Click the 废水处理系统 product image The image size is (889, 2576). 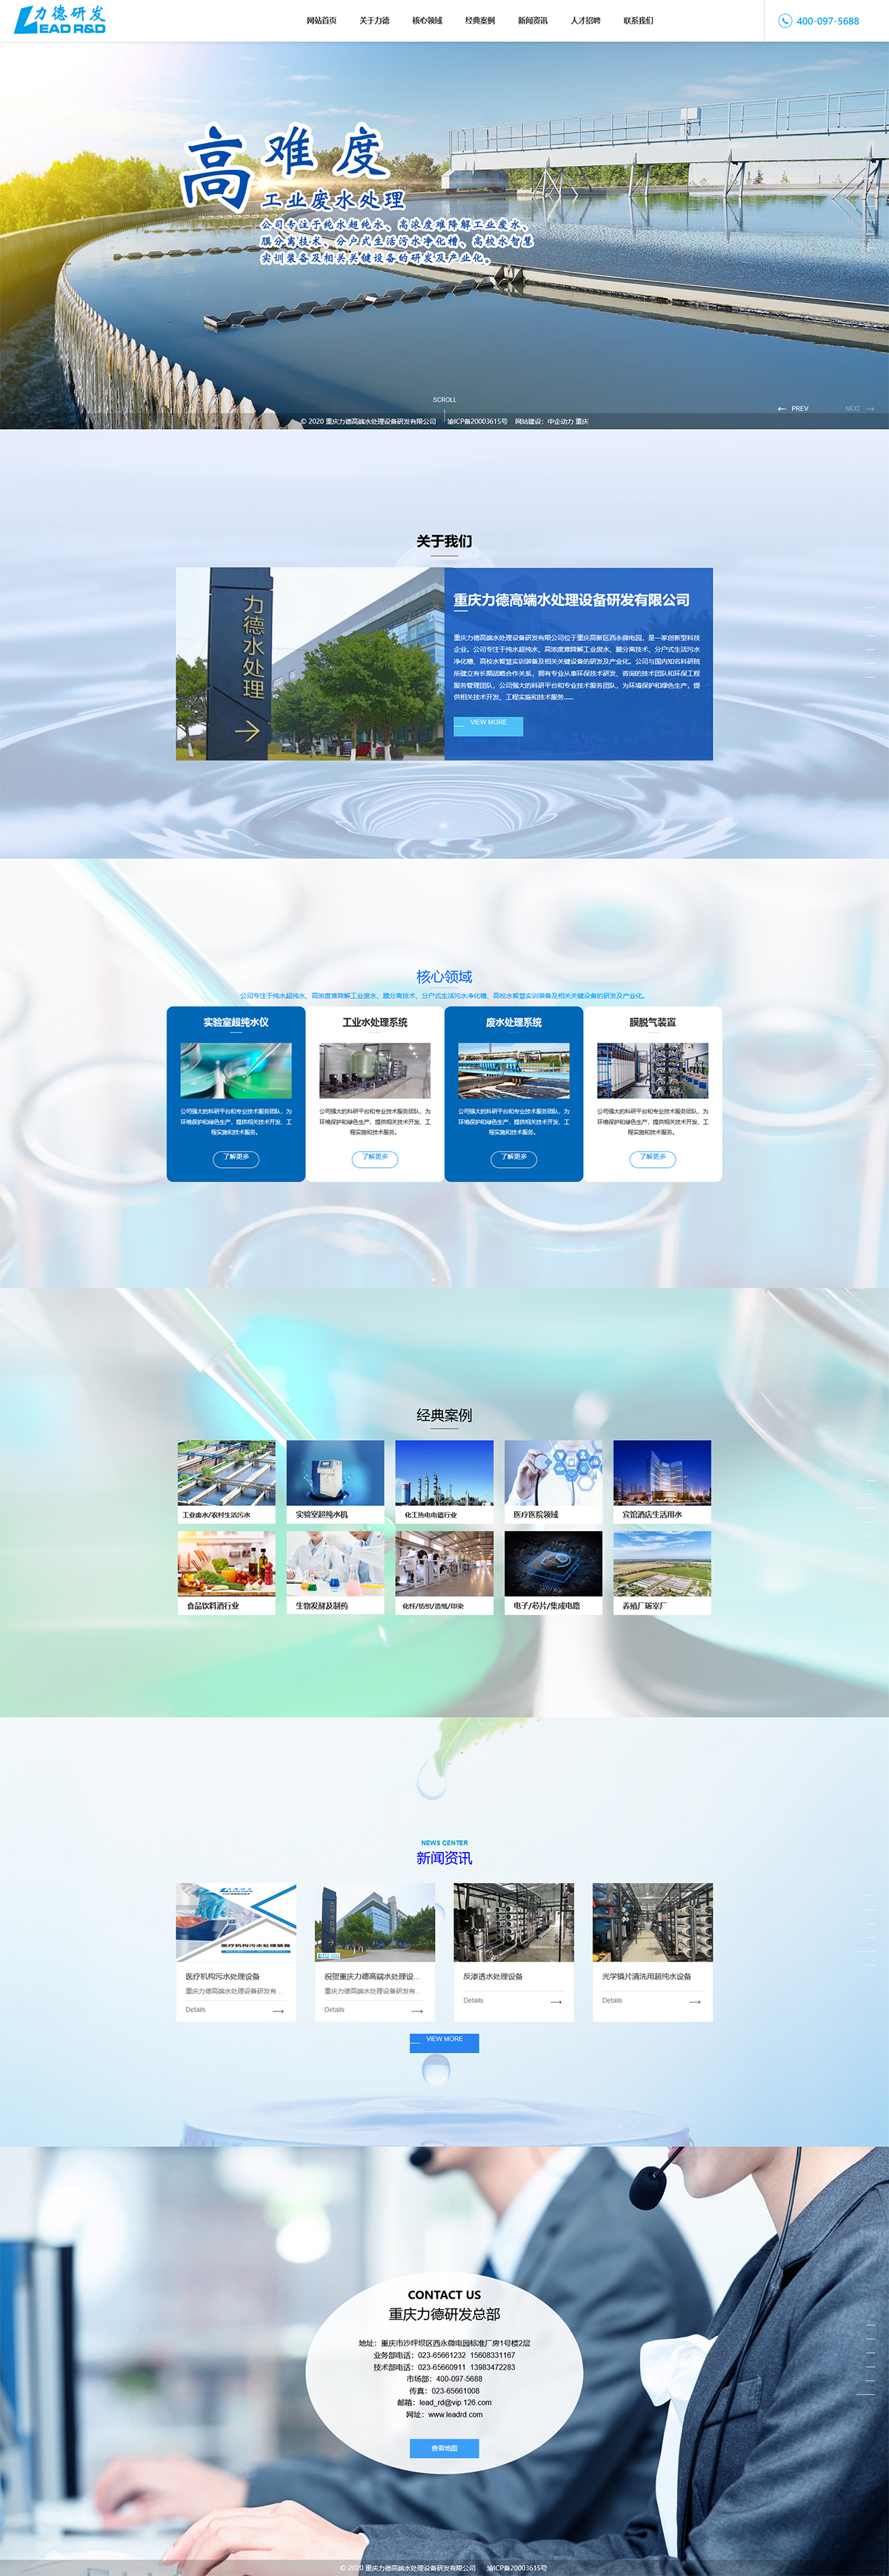tap(514, 1070)
